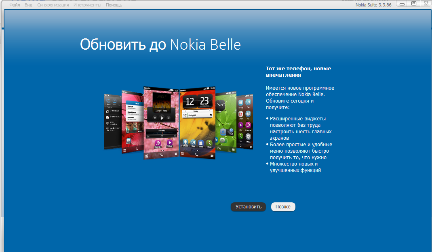This screenshot has width=432, height=252.
Task: Click the red notification phone screen
Action: click(x=133, y=122)
